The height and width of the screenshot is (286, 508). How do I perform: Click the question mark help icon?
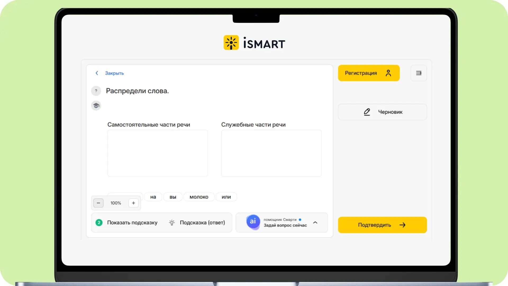point(96,91)
